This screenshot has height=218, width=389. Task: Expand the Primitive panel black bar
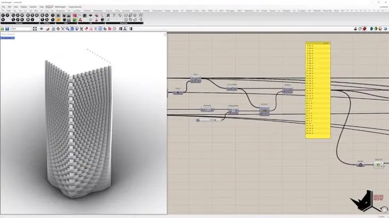(x=47, y=23)
